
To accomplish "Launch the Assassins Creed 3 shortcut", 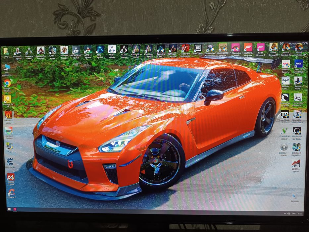I will (64, 53).
